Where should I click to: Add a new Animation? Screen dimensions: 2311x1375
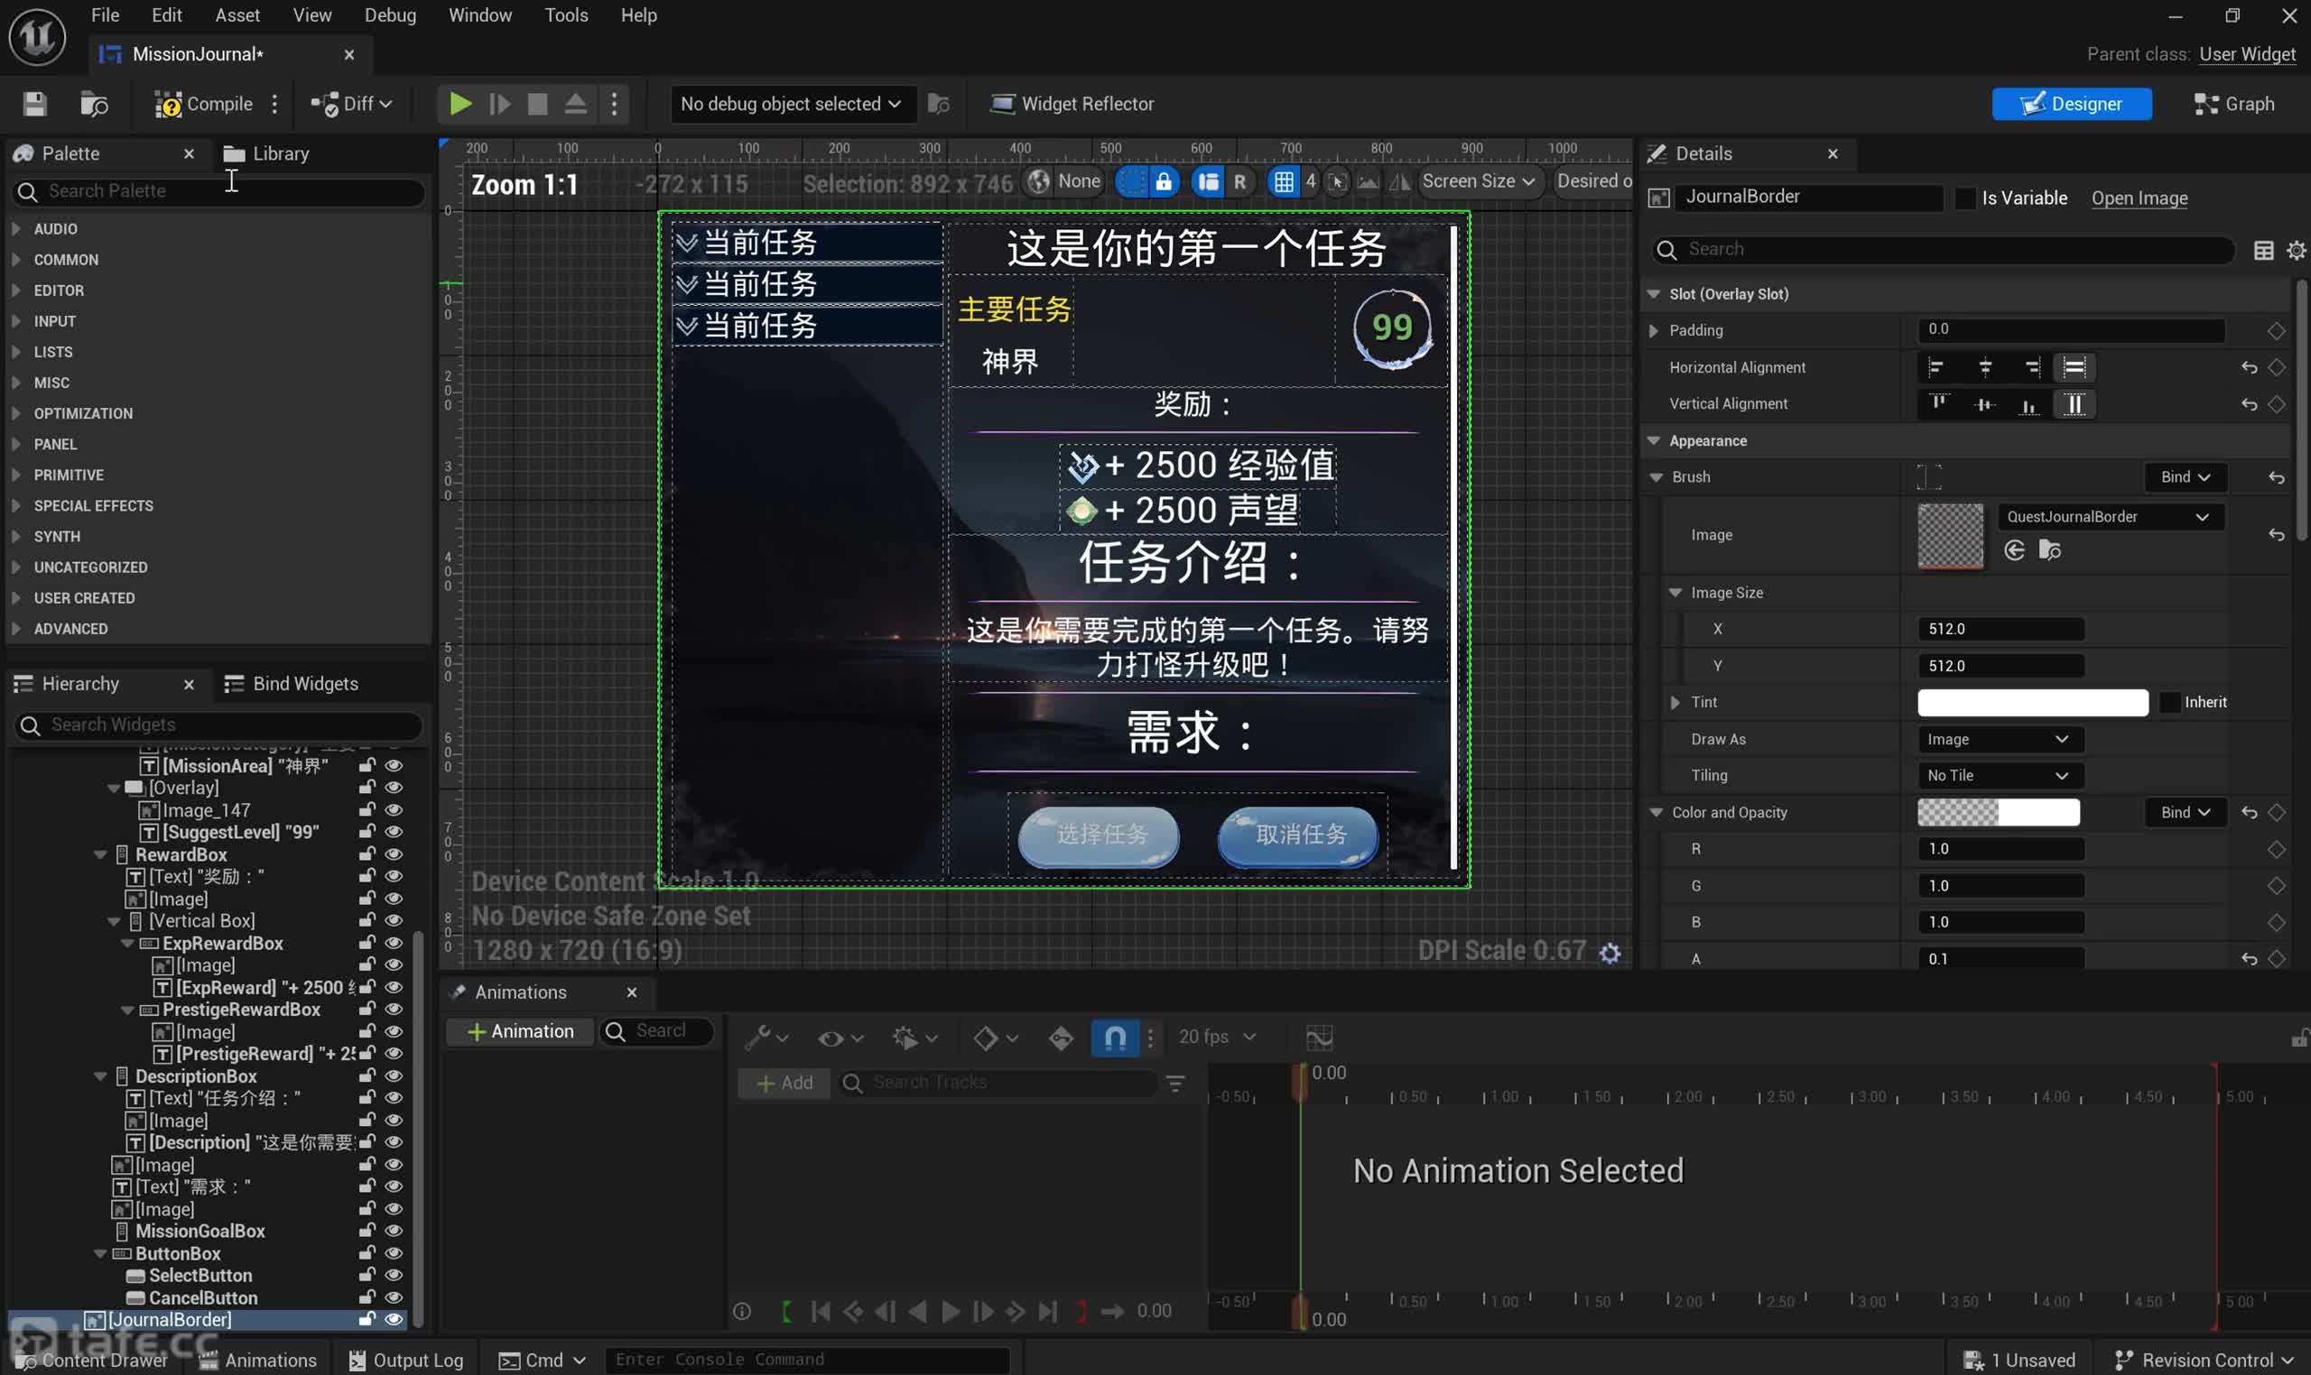point(520,1032)
